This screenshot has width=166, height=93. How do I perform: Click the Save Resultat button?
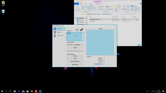point(75,64)
